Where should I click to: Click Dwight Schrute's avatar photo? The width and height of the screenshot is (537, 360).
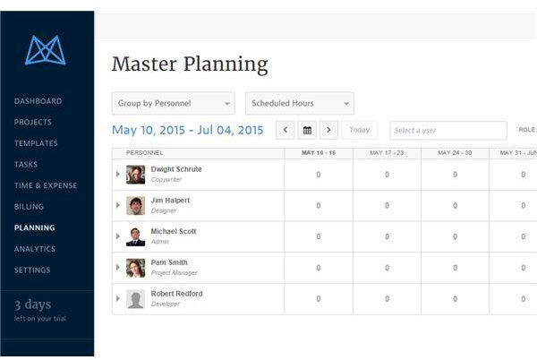tap(136, 175)
